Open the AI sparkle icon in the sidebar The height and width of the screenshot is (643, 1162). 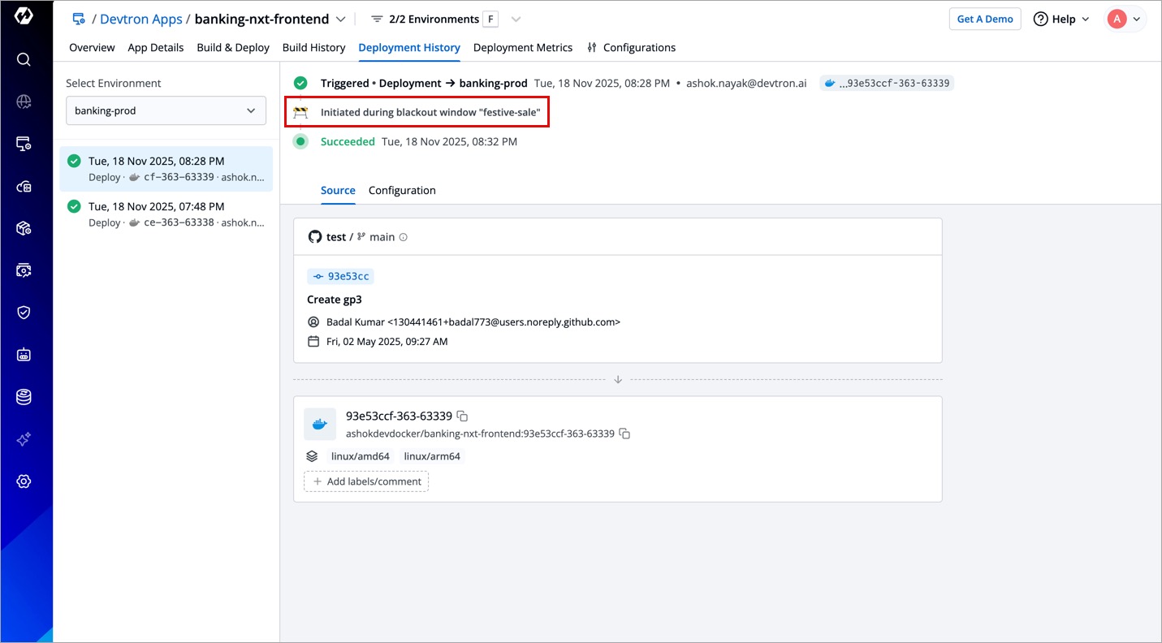(x=24, y=439)
